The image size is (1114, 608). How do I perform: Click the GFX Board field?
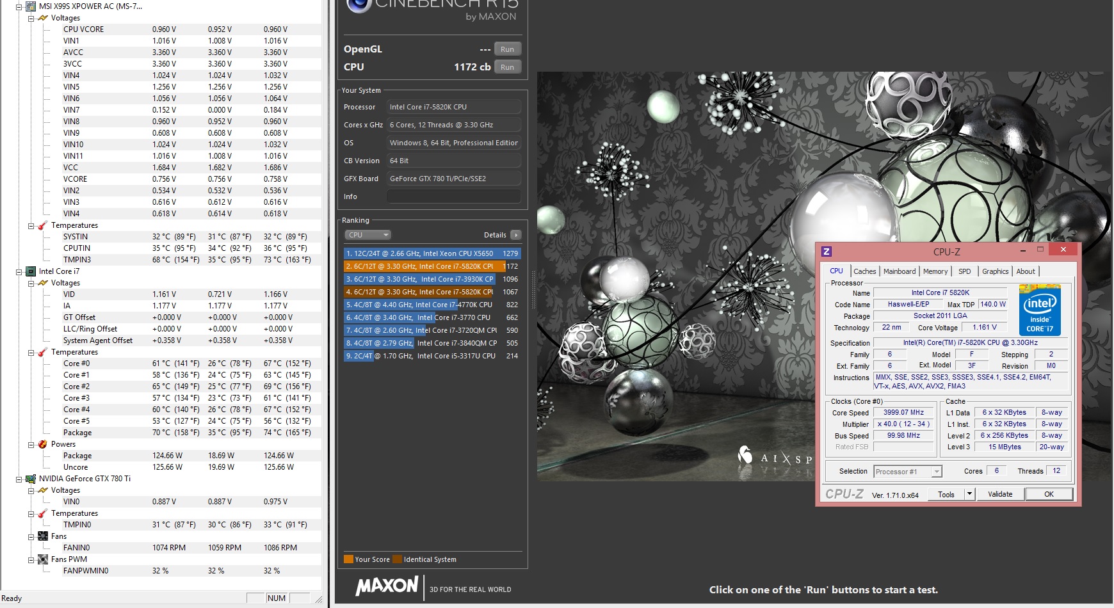(x=453, y=179)
